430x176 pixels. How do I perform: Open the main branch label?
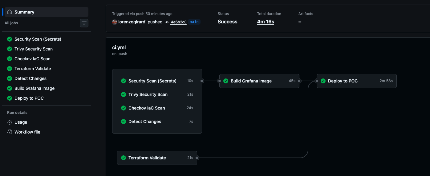tap(194, 22)
